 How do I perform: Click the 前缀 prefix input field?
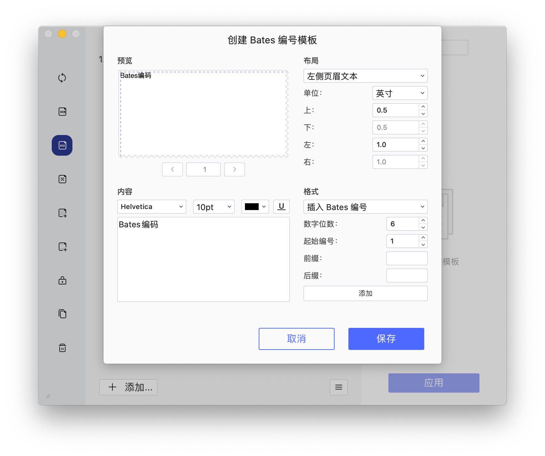(x=407, y=258)
